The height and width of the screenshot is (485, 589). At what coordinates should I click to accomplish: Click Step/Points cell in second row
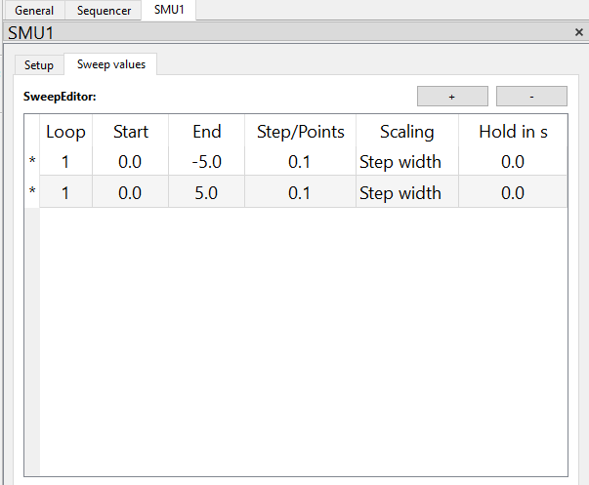click(300, 192)
